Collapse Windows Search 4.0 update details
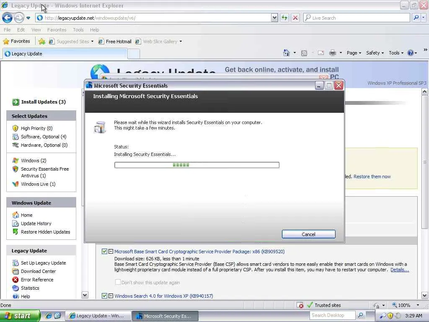429x322 pixels. pyautogui.click(x=111, y=296)
